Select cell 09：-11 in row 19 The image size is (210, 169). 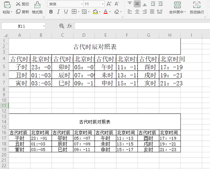tap(84, 149)
